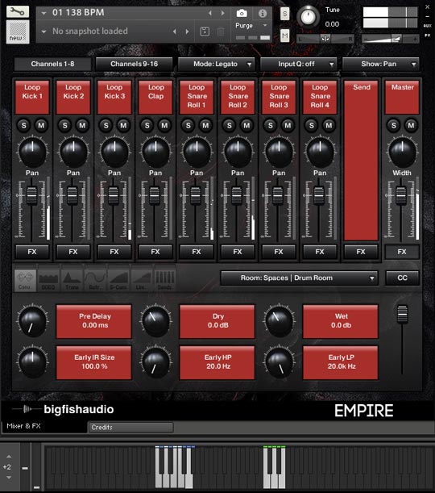
Task: Solo the Loop Snare Roll 2 channel
Action: click(x=229, y=125)
